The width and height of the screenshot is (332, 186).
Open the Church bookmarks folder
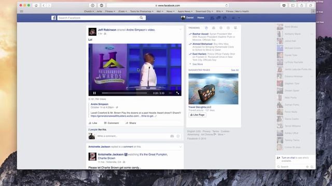click(x=89, y=11)
